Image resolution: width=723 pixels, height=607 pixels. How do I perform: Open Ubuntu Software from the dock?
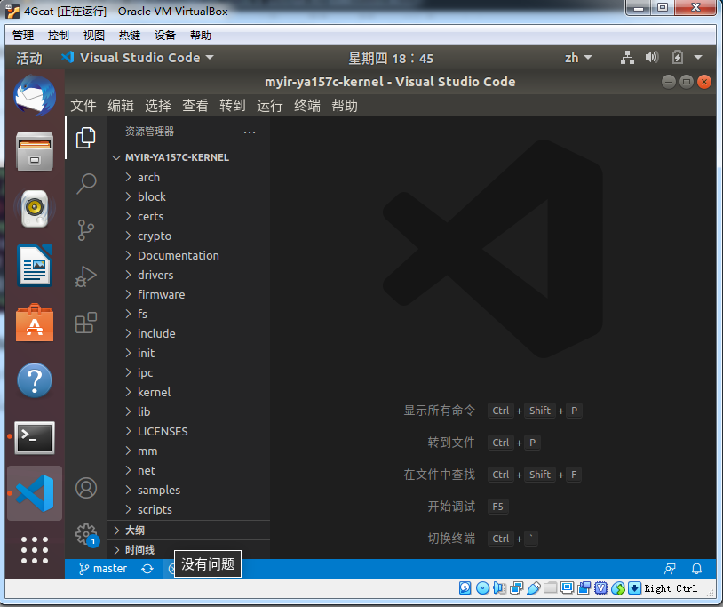[x=35, y=323]
